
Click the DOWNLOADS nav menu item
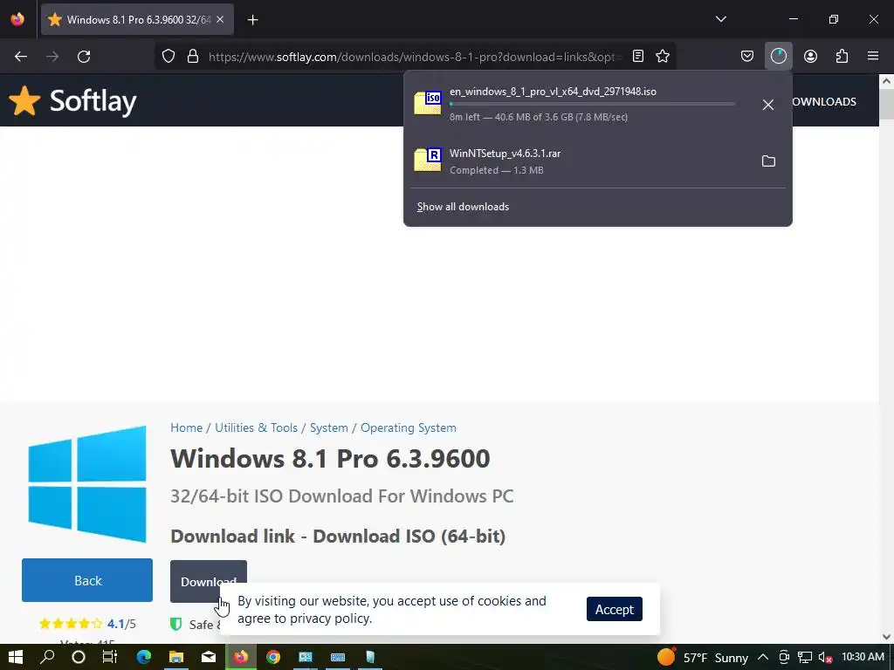[824, 101]
